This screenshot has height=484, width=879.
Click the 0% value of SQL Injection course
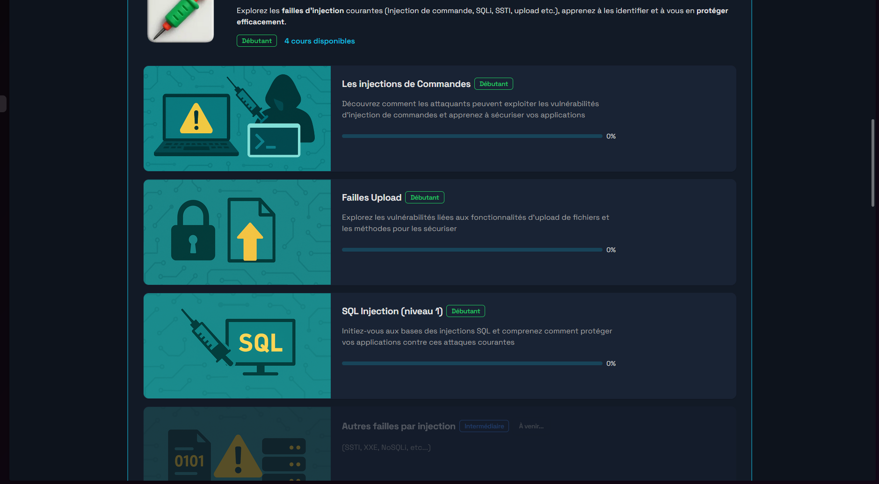click(611, 363)
